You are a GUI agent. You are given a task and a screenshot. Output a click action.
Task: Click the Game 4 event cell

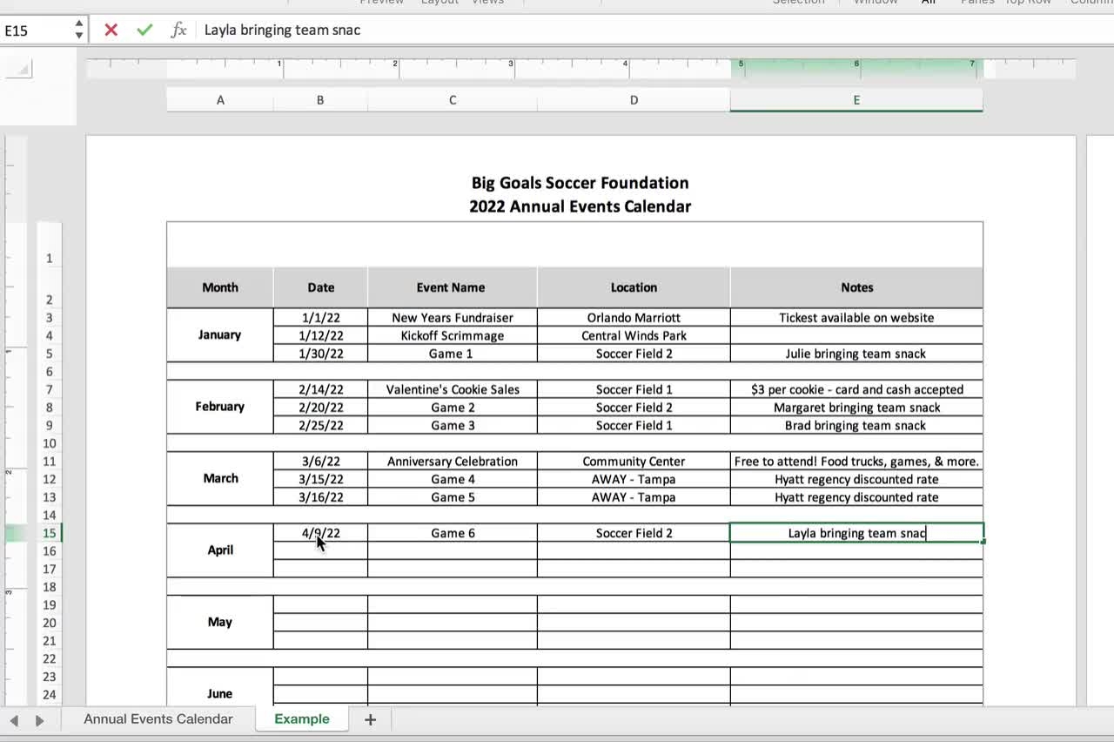pyautogui.click(x=453, y=479)
